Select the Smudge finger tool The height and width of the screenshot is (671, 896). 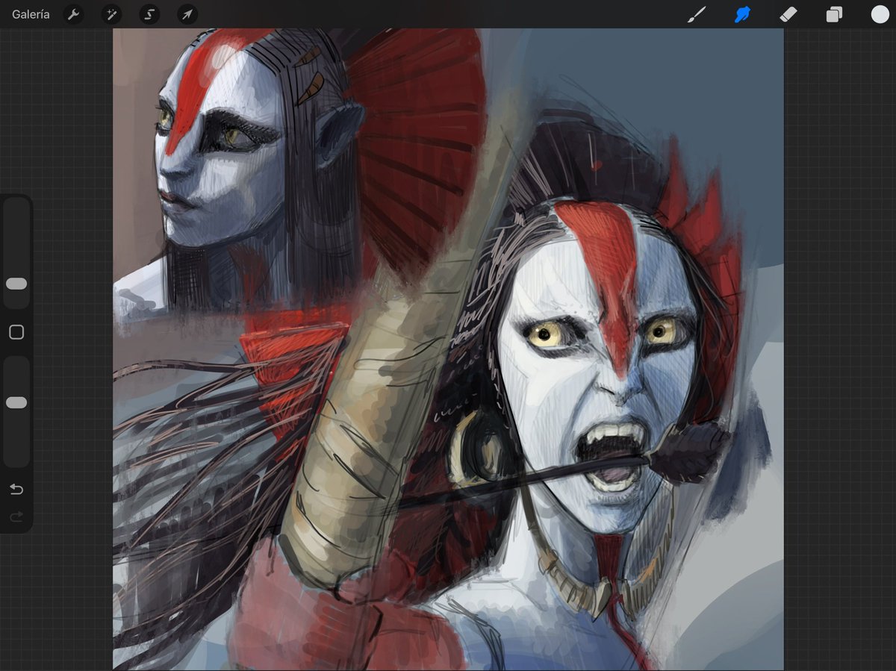[742, 14]
